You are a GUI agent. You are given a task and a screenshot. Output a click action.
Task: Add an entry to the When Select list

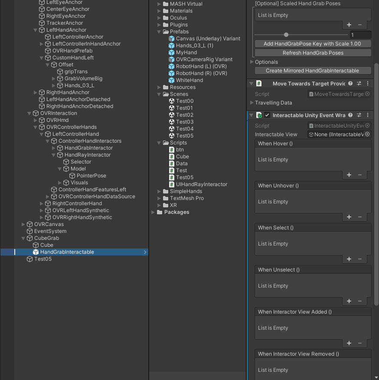coord(349,259)
